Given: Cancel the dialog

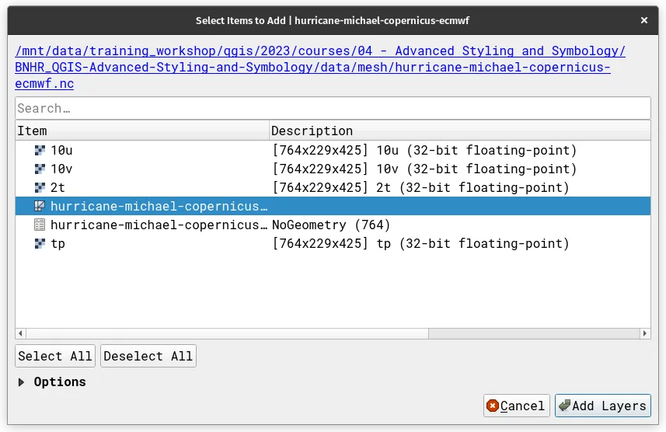Looking at the screenshot, I should 517,406.
